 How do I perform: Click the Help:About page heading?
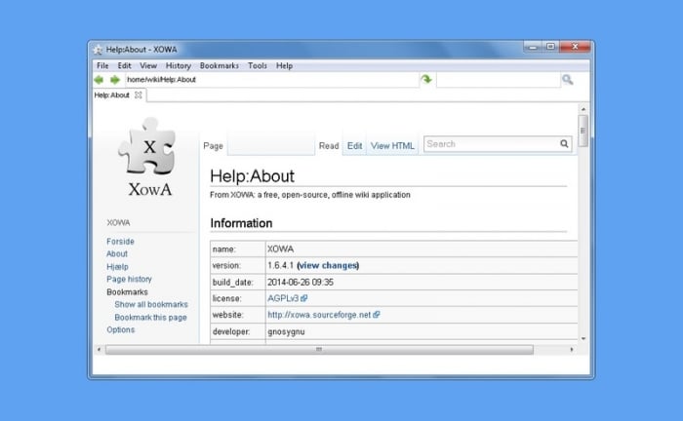[x=252, y=176]
